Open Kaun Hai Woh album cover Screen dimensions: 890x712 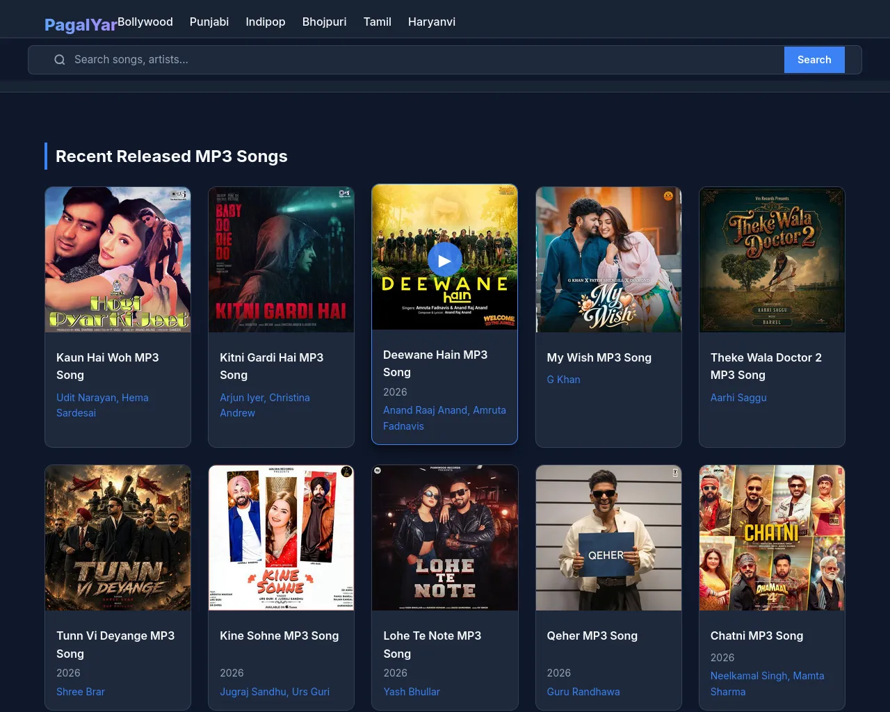(x=118, y=259)
